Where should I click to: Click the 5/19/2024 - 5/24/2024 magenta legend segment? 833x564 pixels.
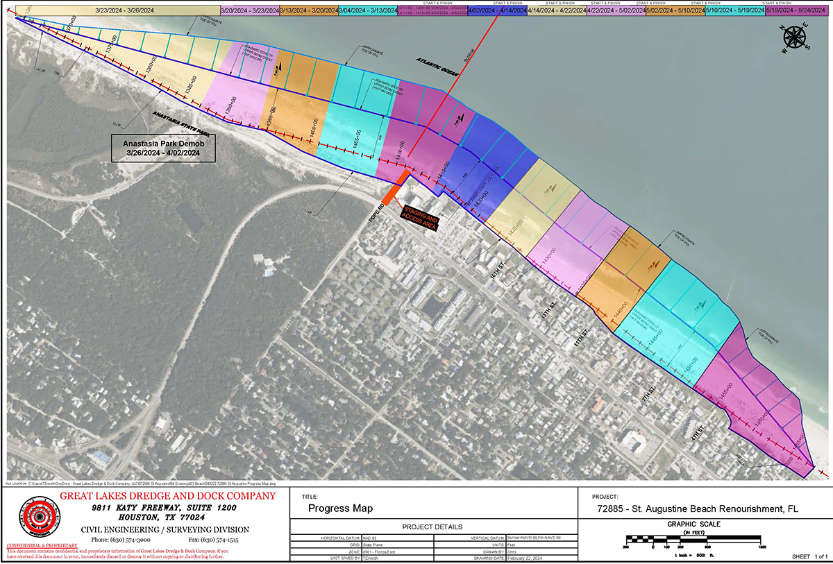point(798,11)
